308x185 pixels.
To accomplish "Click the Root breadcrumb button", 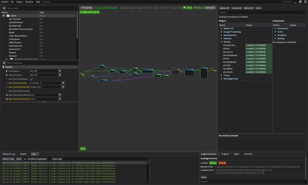I will pyautogui.click(x=83, y=149).
